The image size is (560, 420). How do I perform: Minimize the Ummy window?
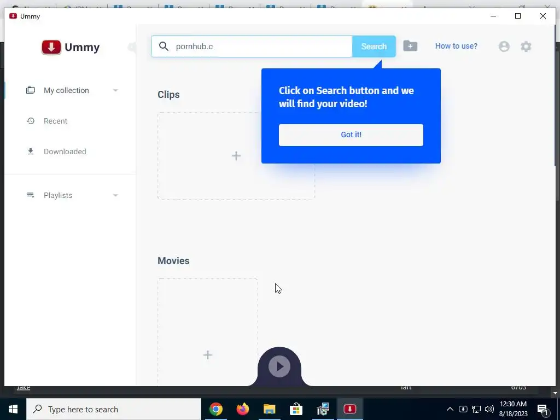pyautogui.click(x=493, y=16)
